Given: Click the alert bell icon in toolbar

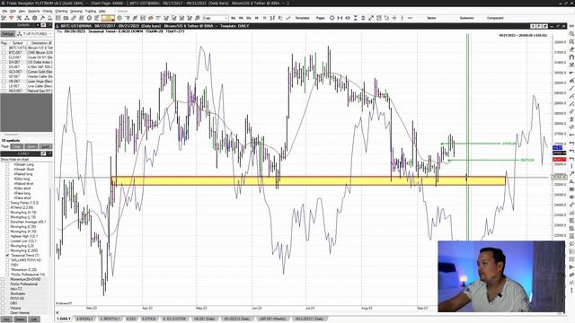Looking at the screenshot, I should pyautogui.click(x=49, y=18).
